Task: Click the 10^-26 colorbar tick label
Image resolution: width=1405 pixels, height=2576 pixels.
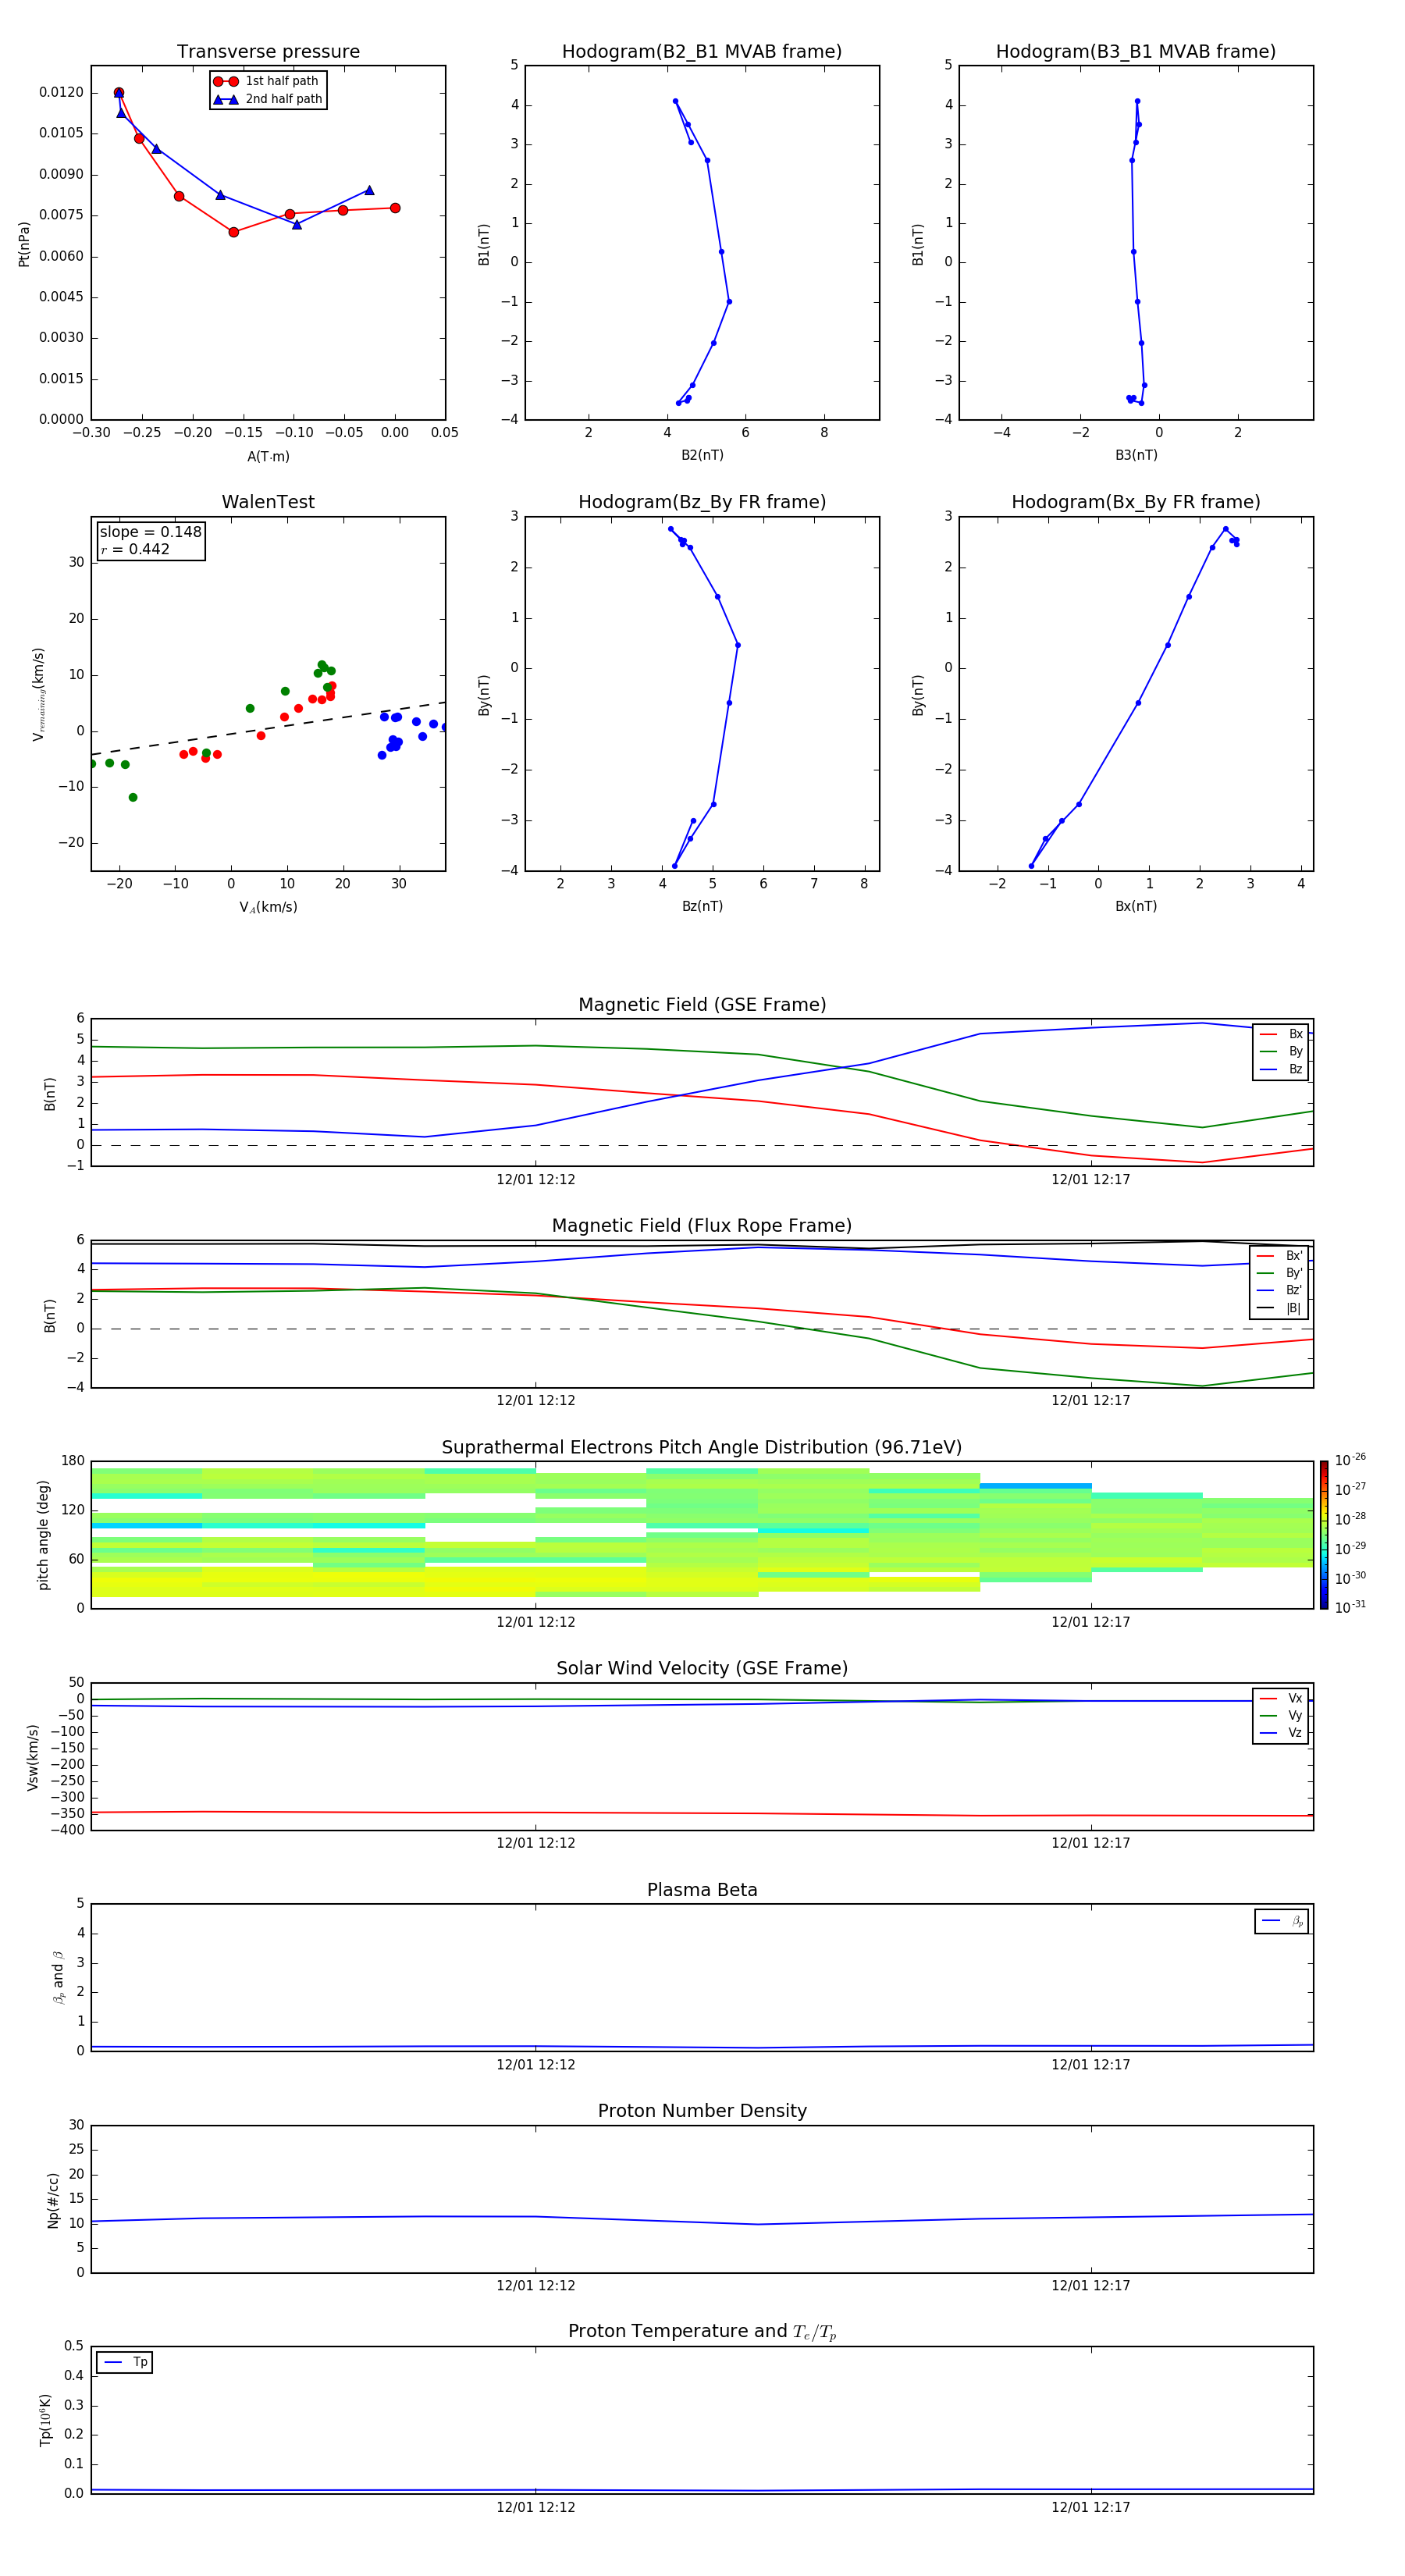Action: pyautogui.click(x=1350, y=1460)
